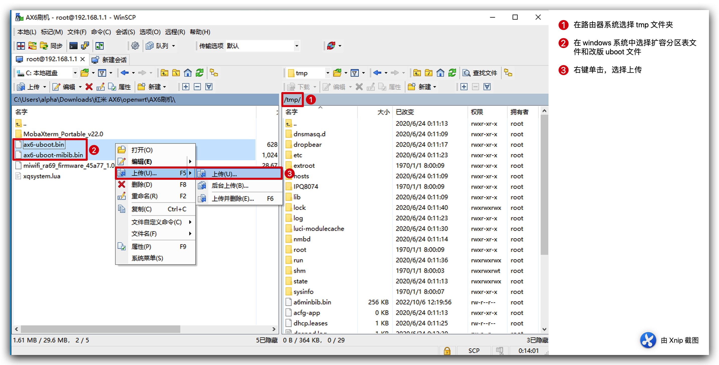Click the local panel open directory icon

tap(84, 73)
